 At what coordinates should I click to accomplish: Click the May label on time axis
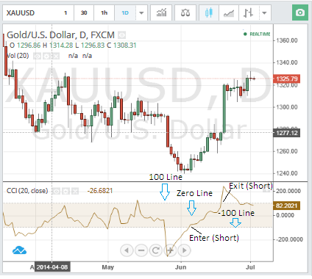(107, 267)
